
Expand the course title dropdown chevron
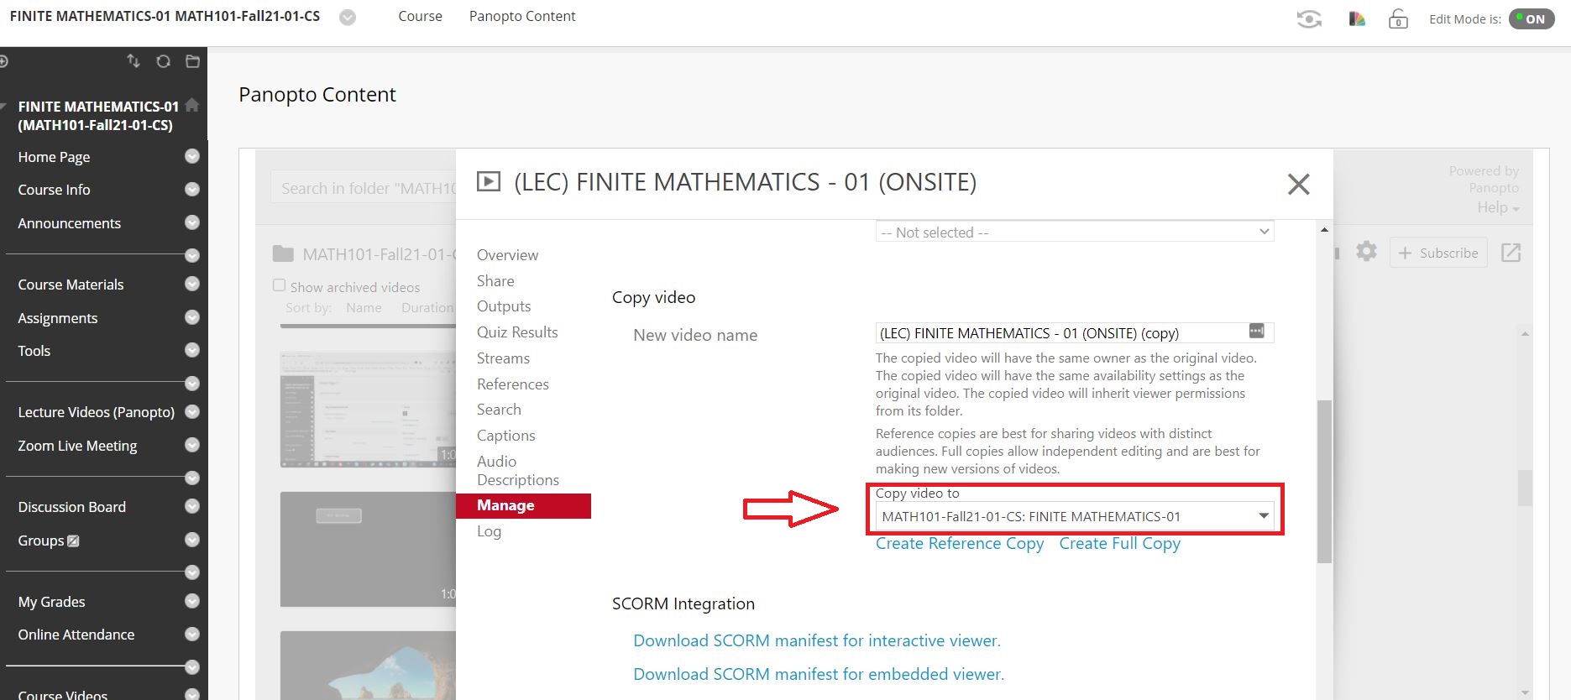348,18
